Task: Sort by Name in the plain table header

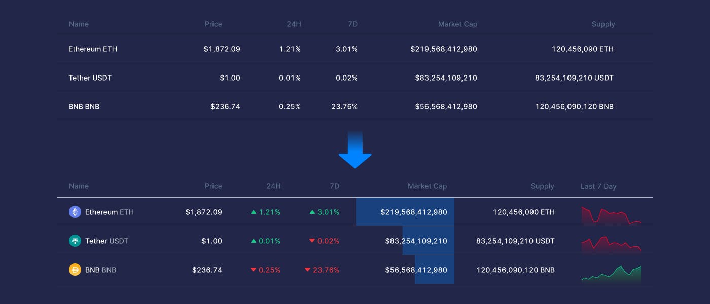Action: point(79,24)
